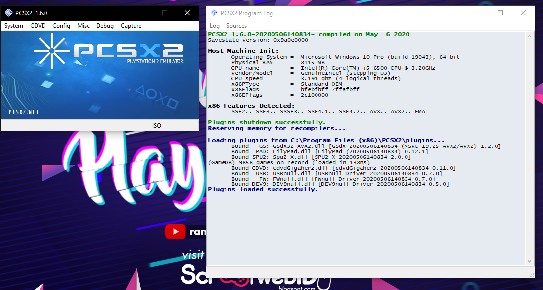The width and height of the screenshot is (543, 290).
Task: Maximize the PCSX2 Program Log window
Action: 500,13
